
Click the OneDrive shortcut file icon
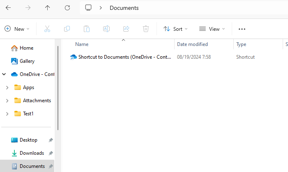[x=74, y=57]
